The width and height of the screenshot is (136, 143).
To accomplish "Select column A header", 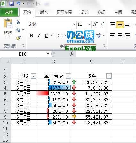I will point(24,61).
